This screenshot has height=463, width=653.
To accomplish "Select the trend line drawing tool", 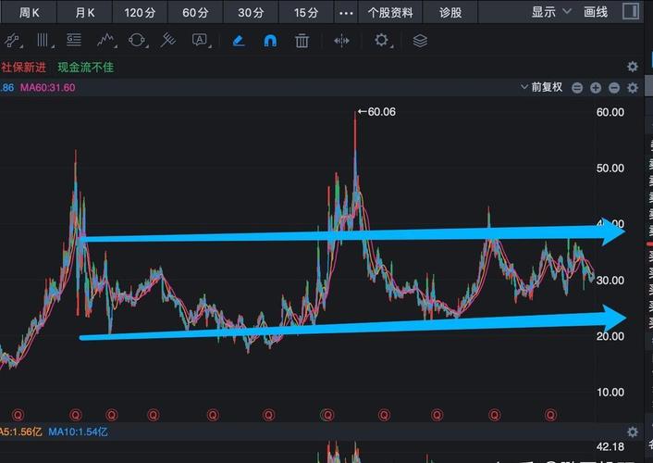I will click(x=12, y=41).
